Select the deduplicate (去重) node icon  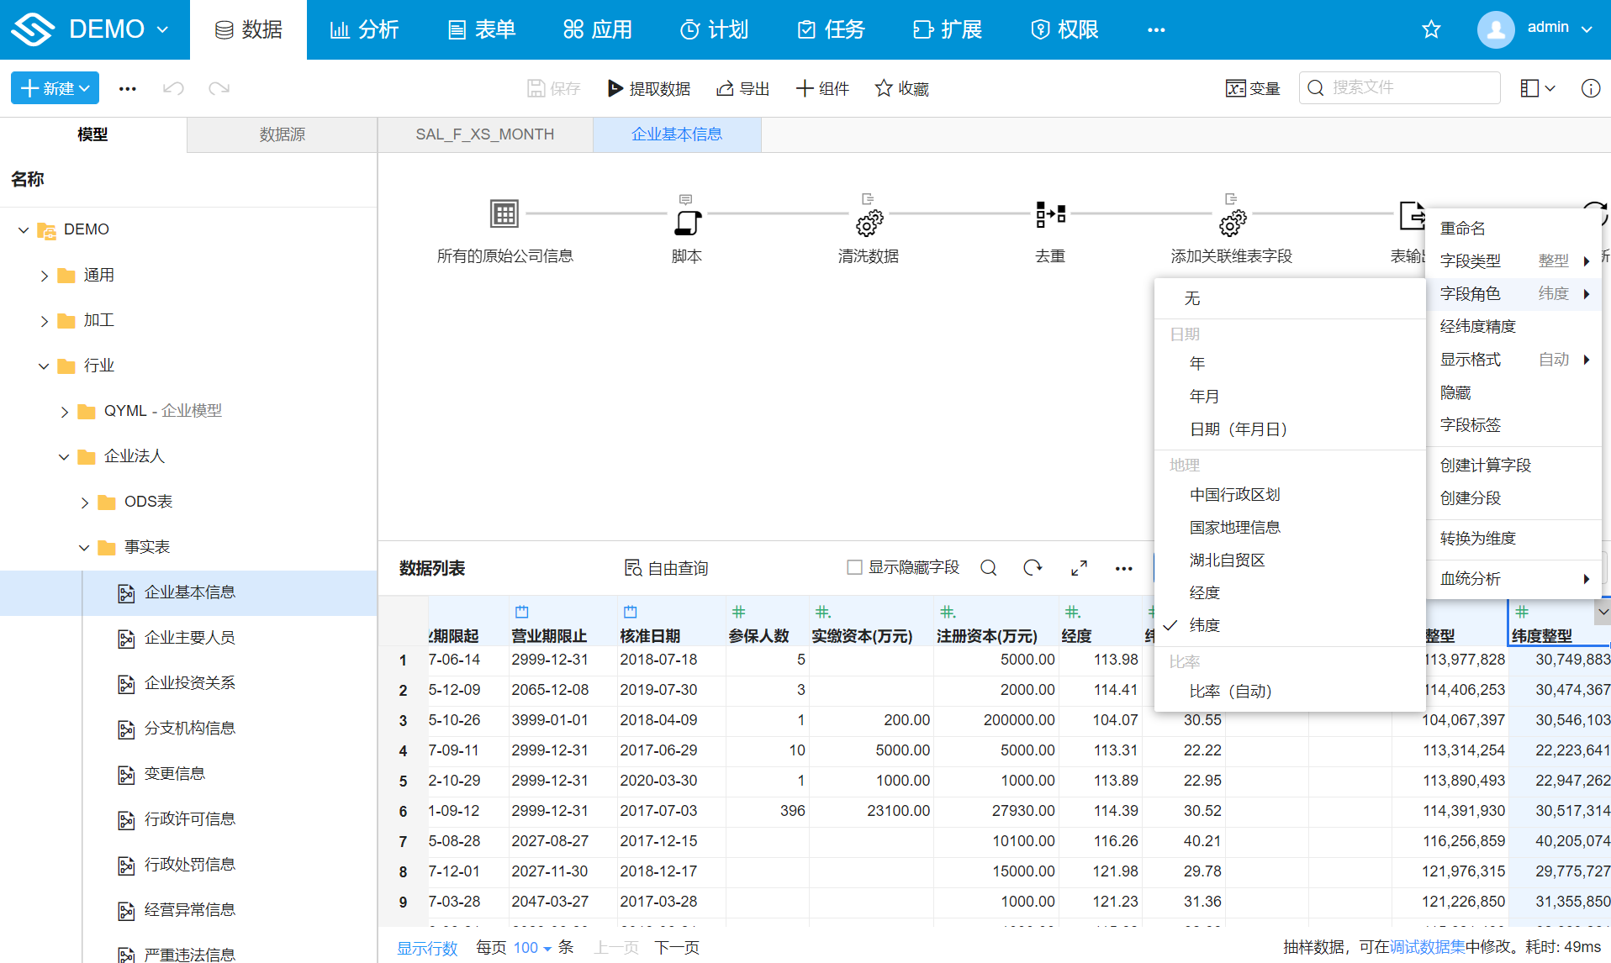tap(1050, 214)
